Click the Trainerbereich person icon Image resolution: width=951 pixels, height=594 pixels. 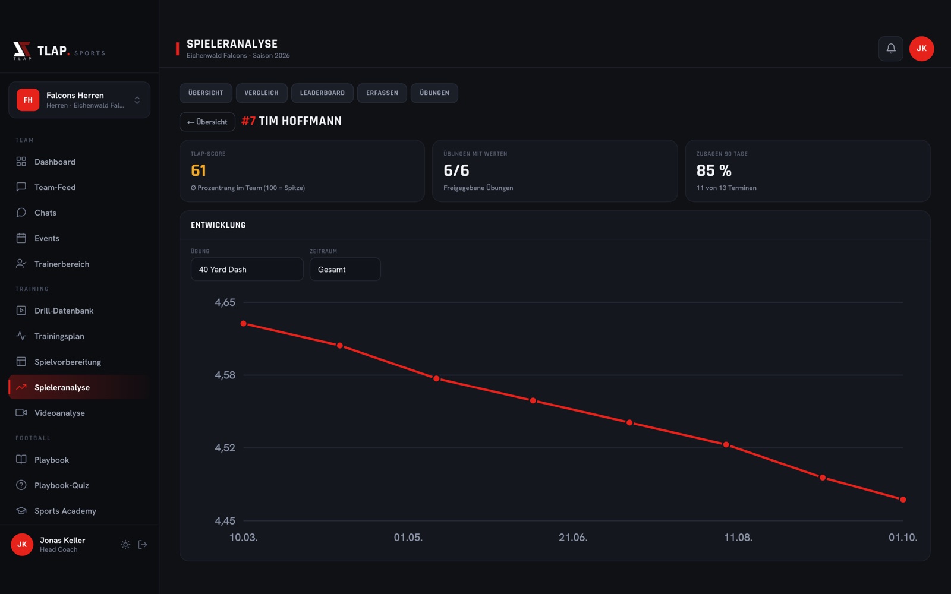point(21,264)
